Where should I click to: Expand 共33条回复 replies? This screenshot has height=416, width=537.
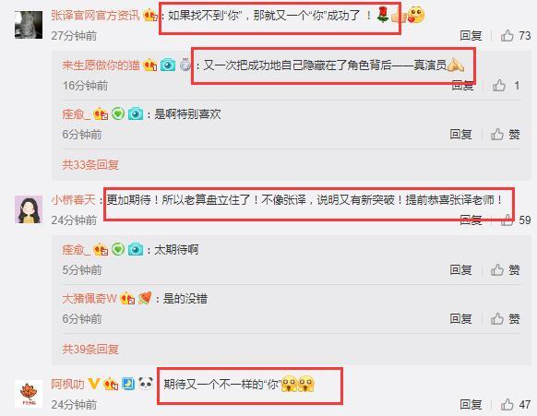(90, 165)
